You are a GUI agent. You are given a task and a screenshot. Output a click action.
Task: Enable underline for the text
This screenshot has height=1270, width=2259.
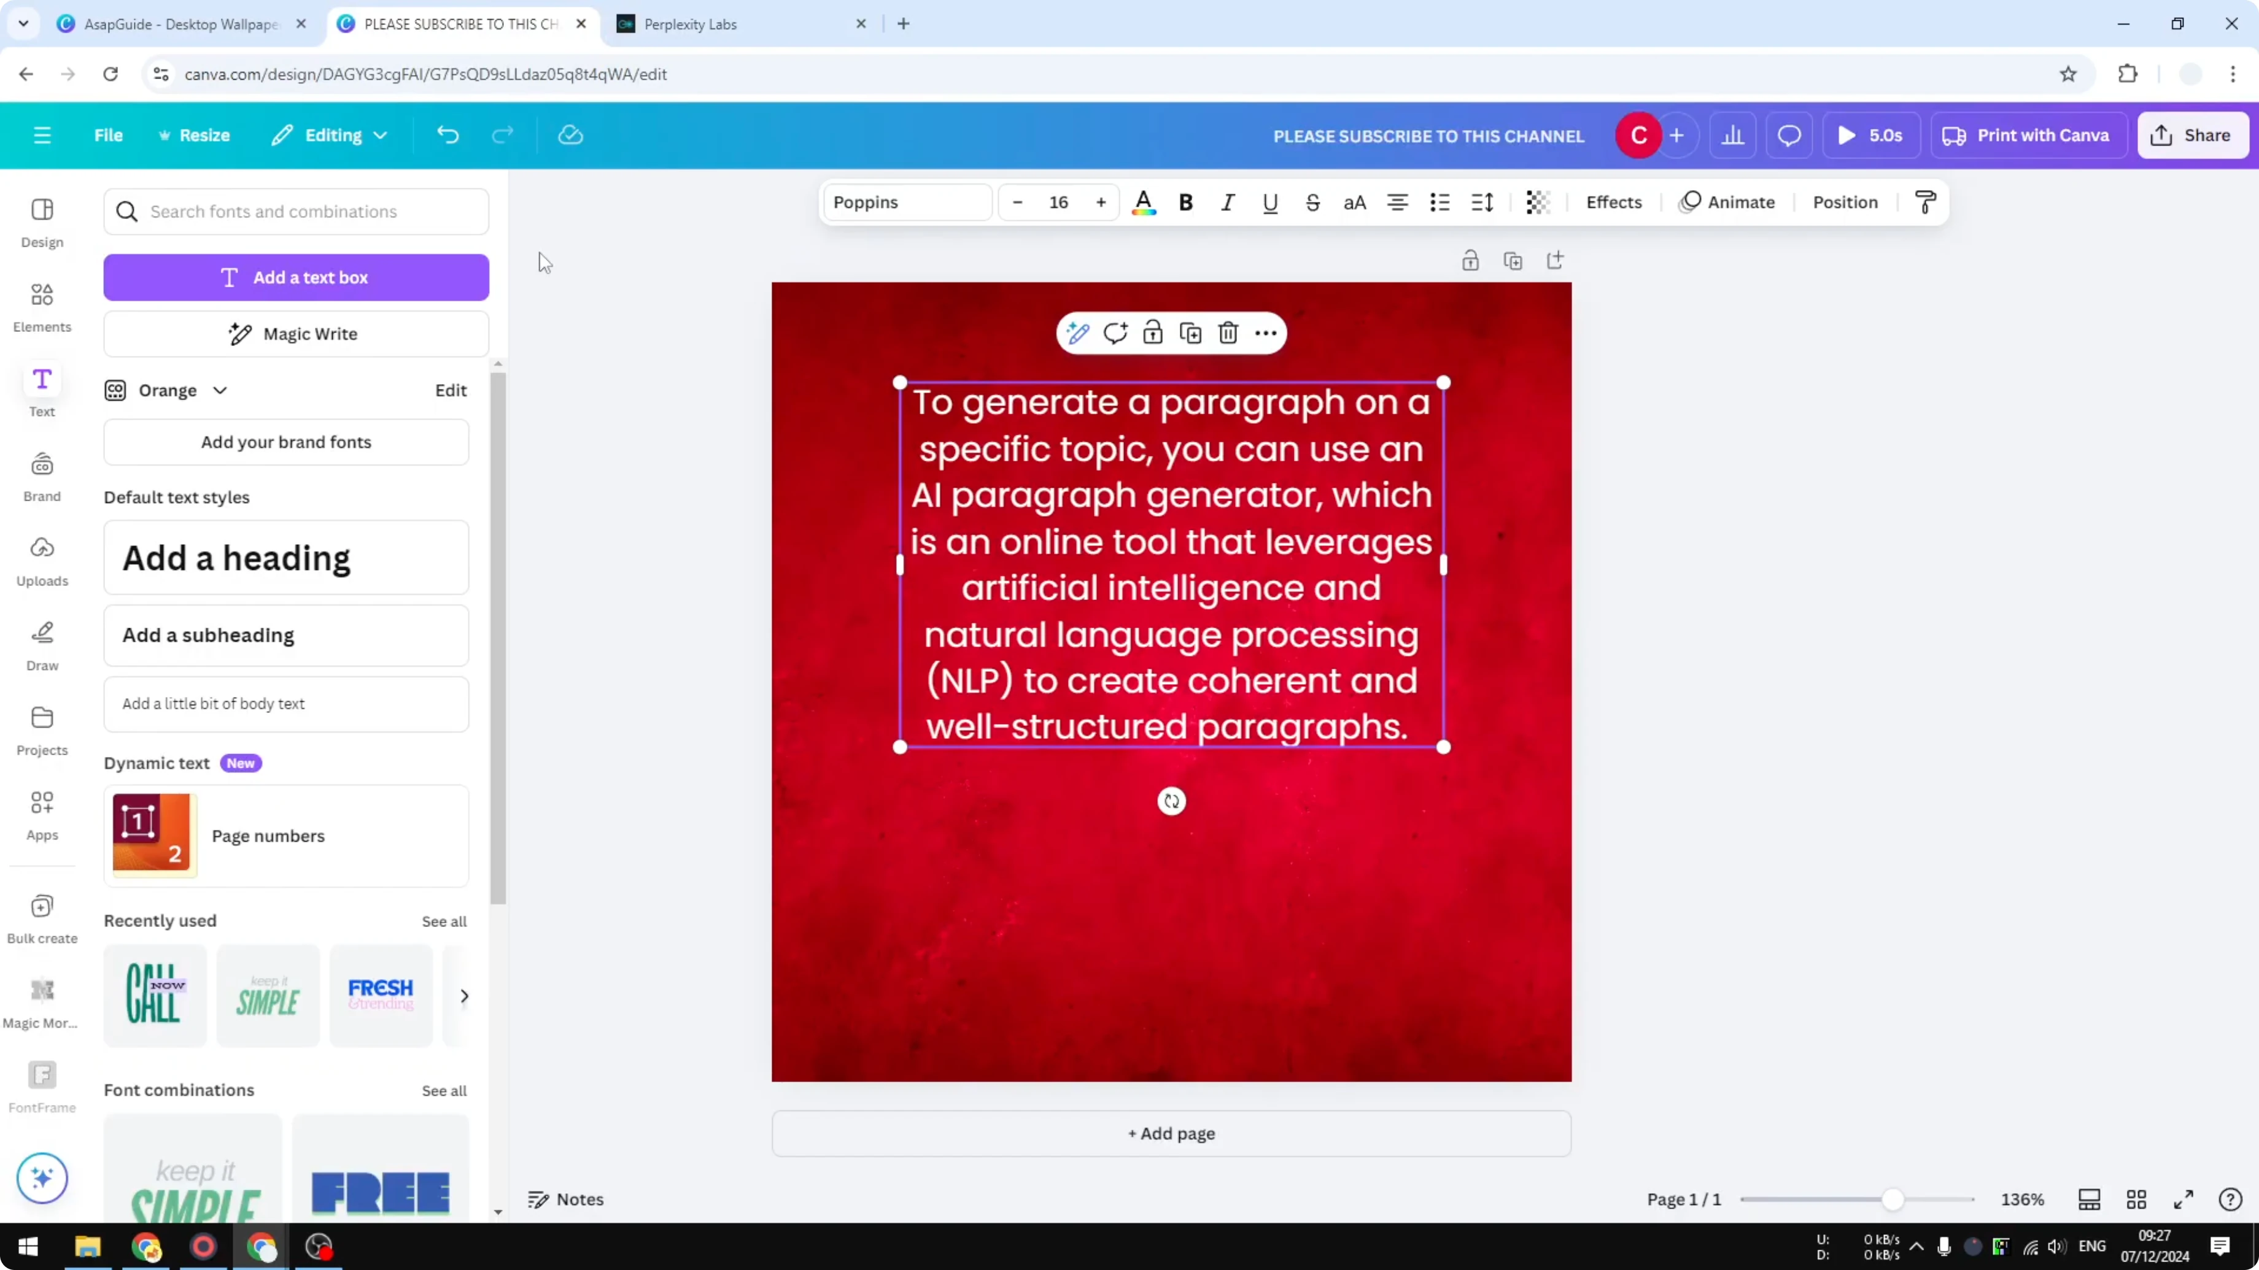click(x=1270, y=202)
